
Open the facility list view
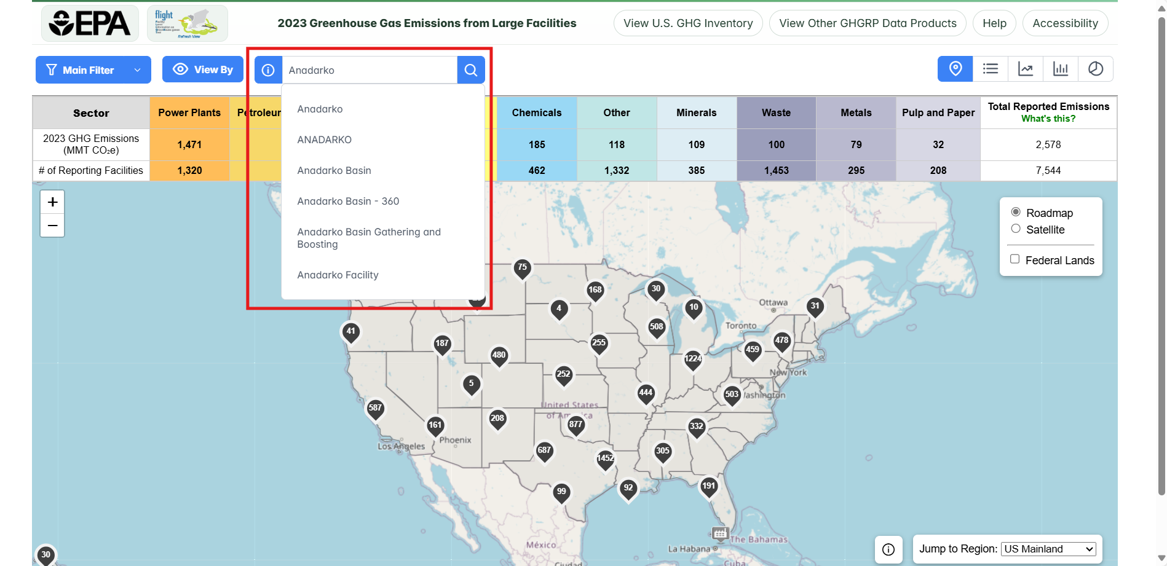(x=990, y=69)
